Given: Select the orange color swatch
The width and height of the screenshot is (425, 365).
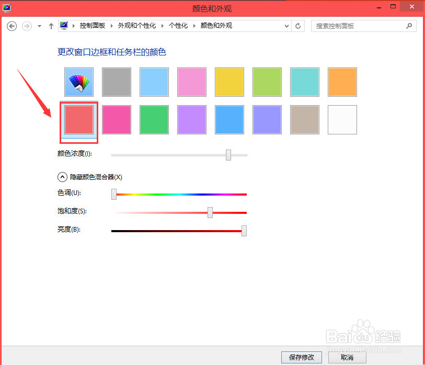Looking at the screenshot, I should pyautogui.click(x=342, y=82).
